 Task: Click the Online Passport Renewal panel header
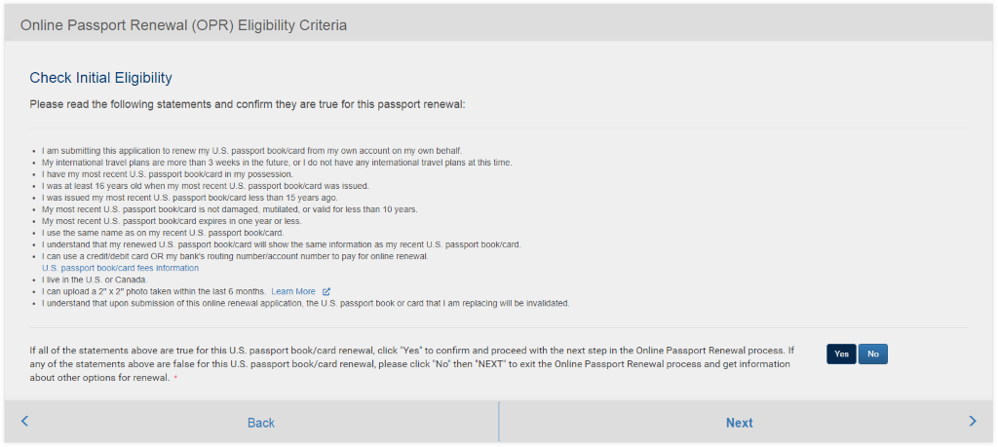pos(183,24)
